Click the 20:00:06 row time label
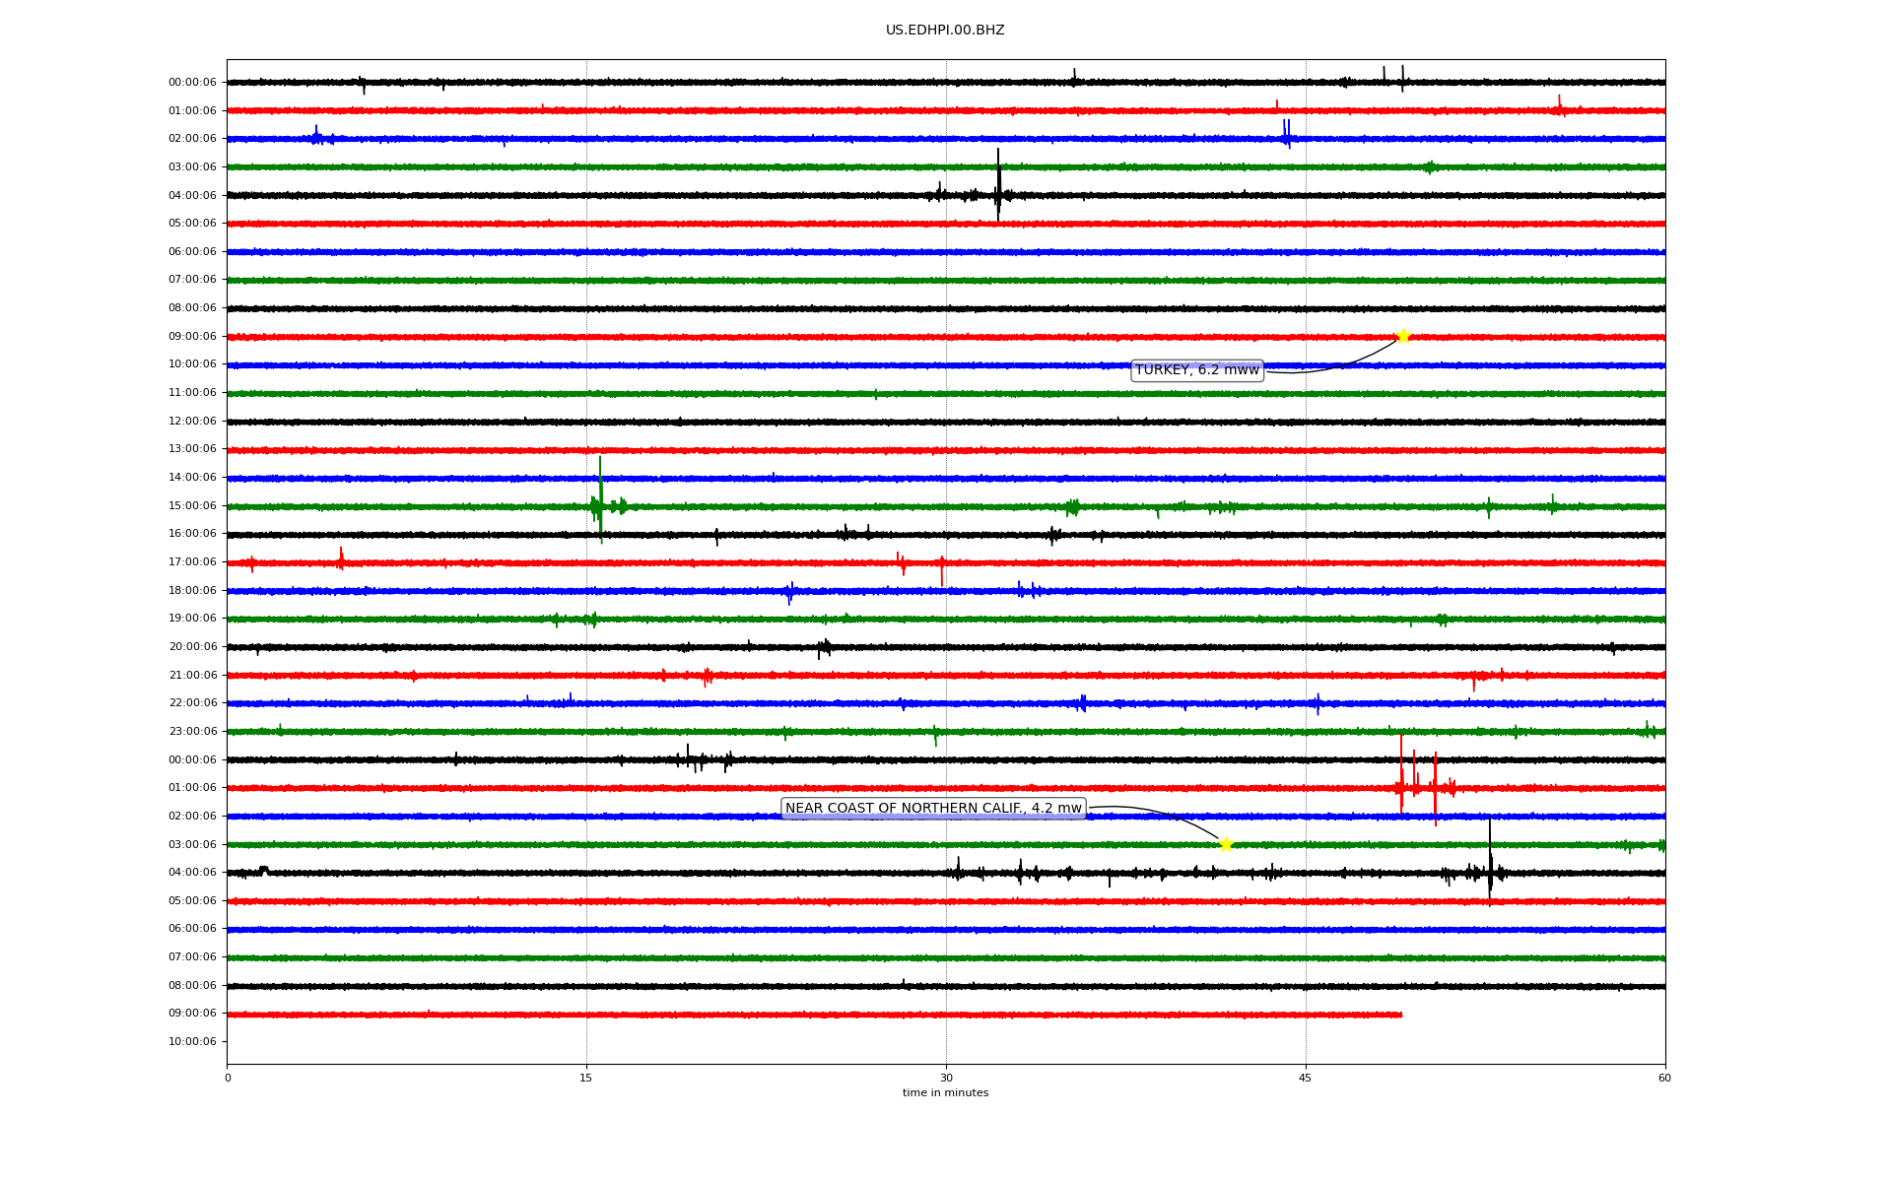Viewport: 1892px width, 1182px height. tap(192, 647)
